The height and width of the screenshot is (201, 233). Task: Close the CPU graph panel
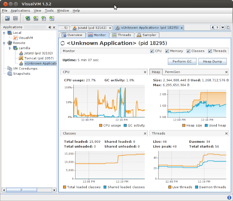pyautogui.click(x=145, y=72)
